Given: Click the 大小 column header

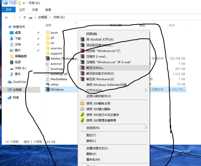Looking at the screenshot, I should 172,25.
